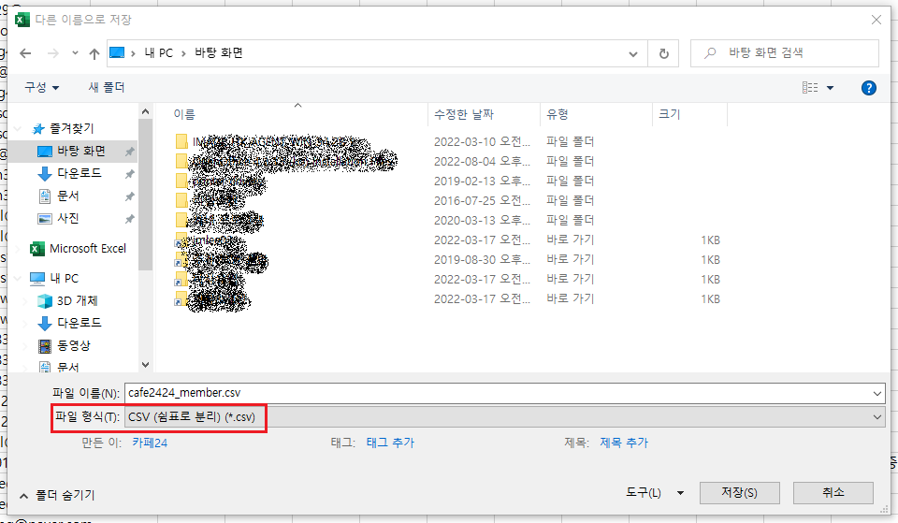The image size is (898, 523).
Task: Open 3D 개체 folder in sidebar
Action: coord(78,300)
